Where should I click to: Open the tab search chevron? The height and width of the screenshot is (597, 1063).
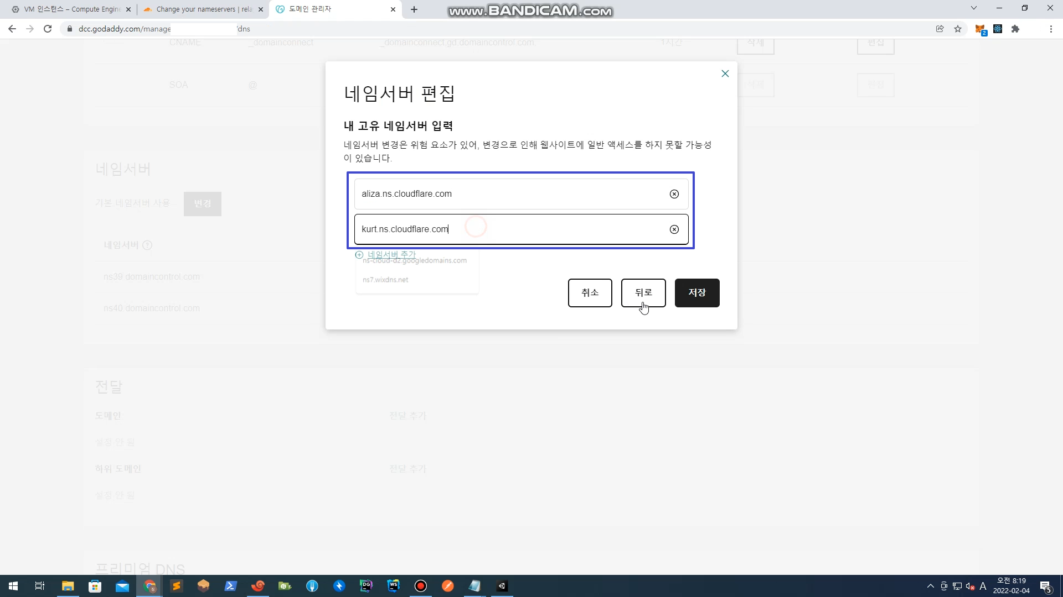tap(973, 8)
